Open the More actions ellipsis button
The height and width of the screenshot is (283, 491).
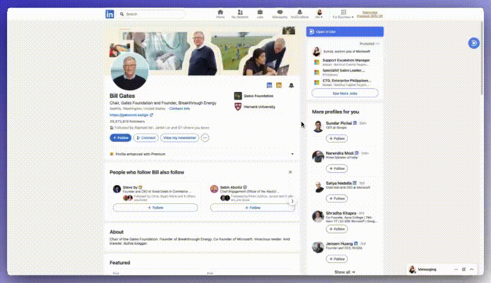click(205, 137)
